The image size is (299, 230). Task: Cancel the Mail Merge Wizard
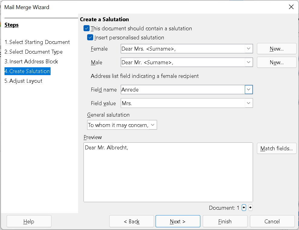[x=272, y=221]
